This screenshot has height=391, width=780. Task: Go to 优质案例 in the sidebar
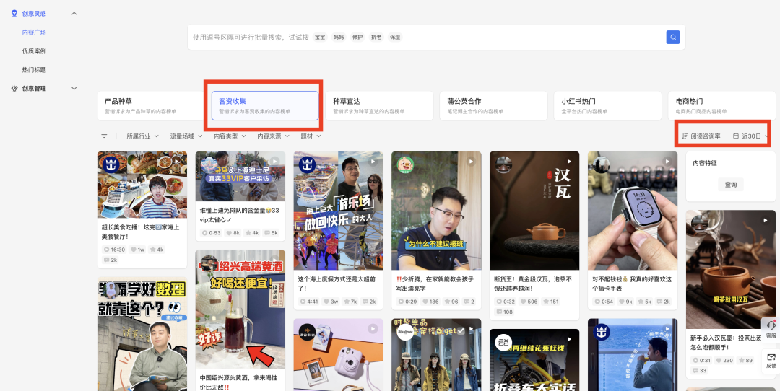click(34, 51)
